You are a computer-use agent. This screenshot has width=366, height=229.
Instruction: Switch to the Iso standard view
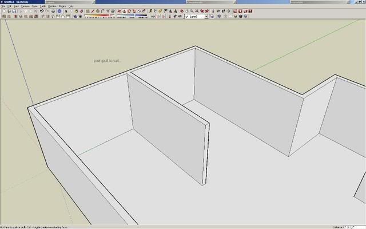tap(43, 17)
